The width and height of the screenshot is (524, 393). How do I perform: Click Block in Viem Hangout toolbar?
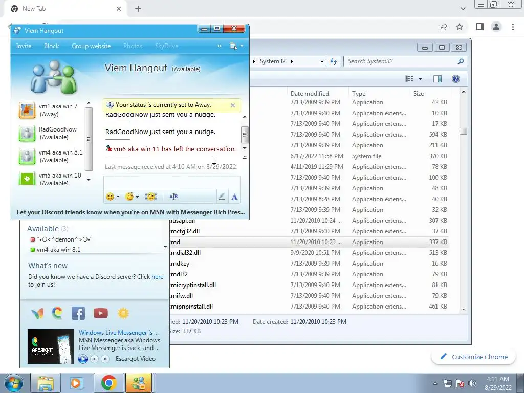52,46
